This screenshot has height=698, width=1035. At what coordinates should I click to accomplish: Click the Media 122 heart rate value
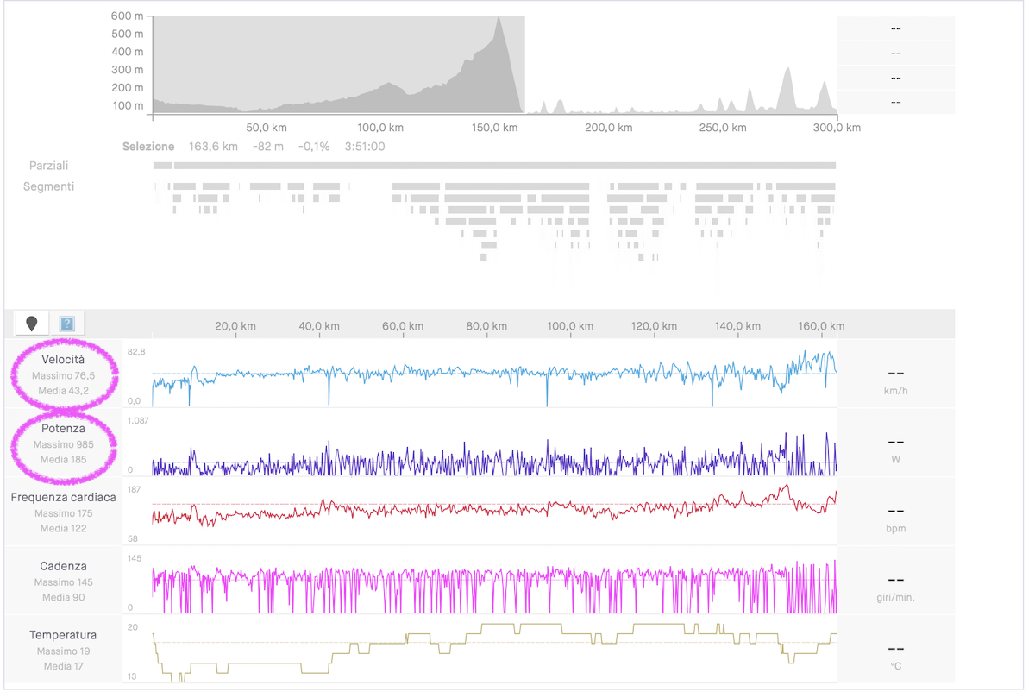(x=64, y=529)
